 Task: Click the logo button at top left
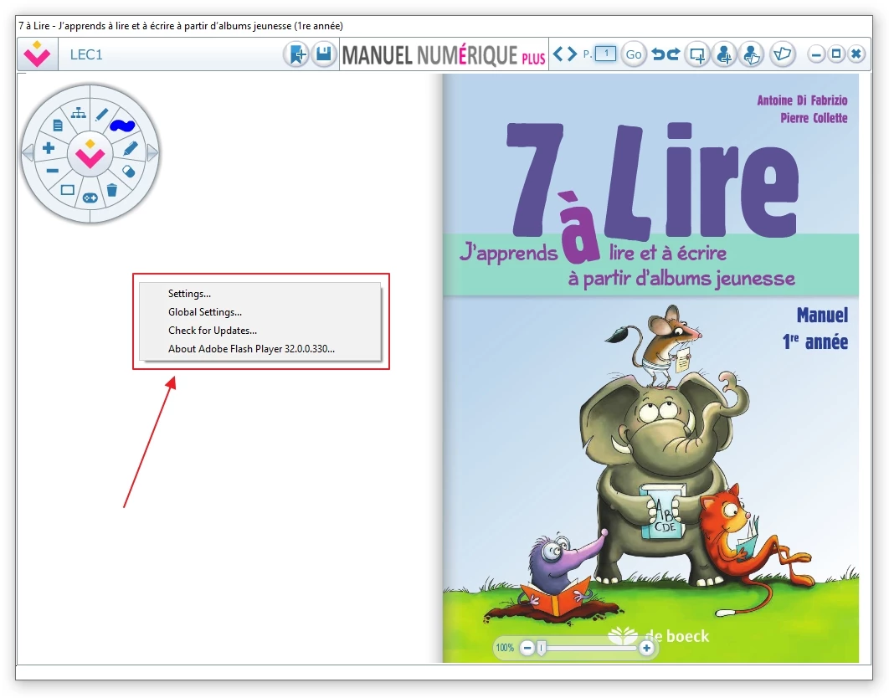point(38,54)
